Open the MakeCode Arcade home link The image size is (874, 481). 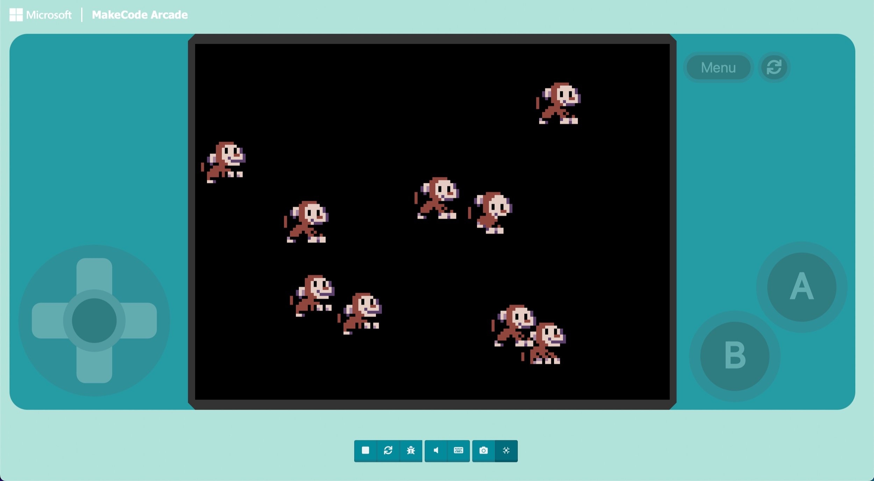click(x=140, y=15)
